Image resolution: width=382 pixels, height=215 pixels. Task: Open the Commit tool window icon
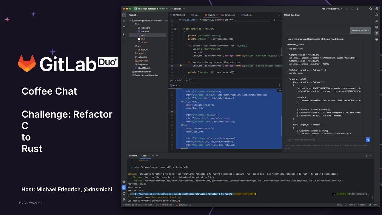[x=124, y=21]
